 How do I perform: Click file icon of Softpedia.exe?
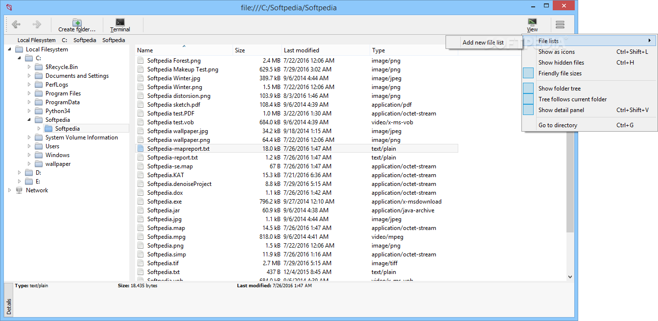click(x=141, y=202)
